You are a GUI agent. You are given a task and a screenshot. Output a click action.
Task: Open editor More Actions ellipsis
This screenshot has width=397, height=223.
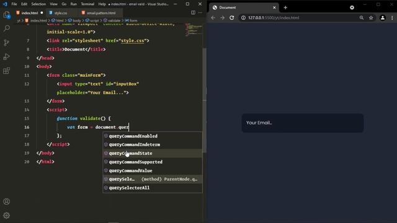pyautogui.click(x=200, y=12)
